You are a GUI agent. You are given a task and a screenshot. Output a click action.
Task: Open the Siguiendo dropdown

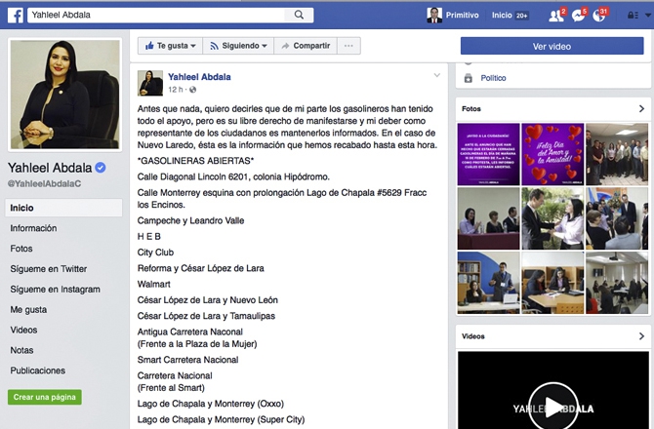238,46
